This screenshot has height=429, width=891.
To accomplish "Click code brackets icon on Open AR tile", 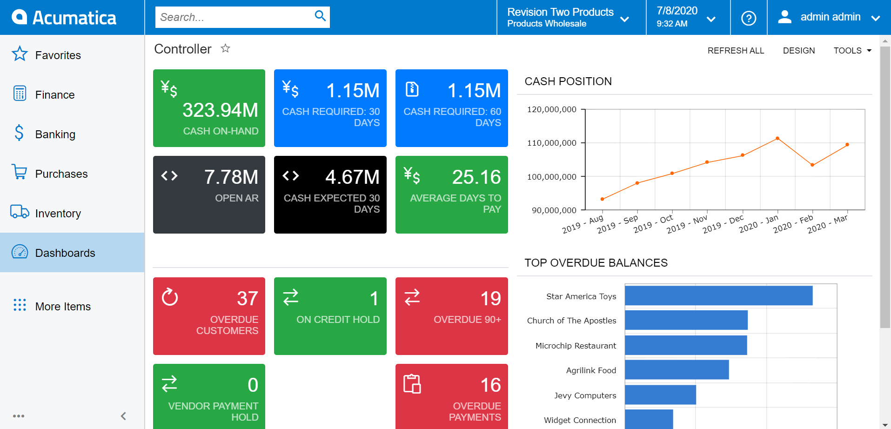I will click(x=169, y=175).
